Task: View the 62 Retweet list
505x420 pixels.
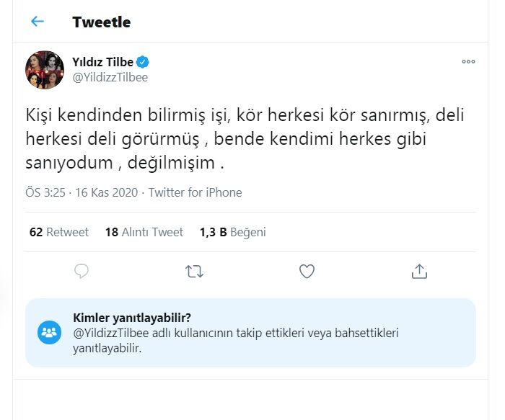Action: pos(59,232)
